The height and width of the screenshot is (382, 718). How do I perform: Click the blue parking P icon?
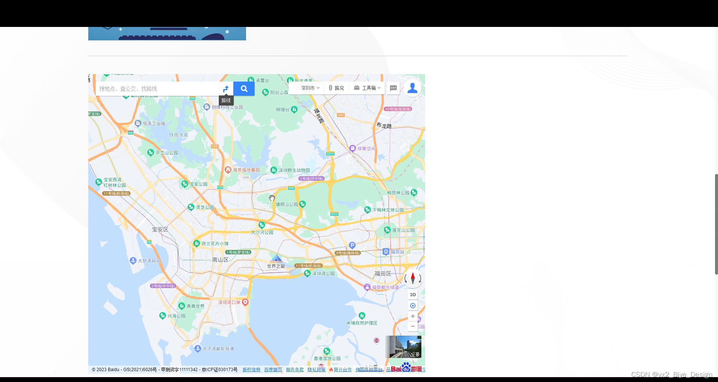point(352,245)
